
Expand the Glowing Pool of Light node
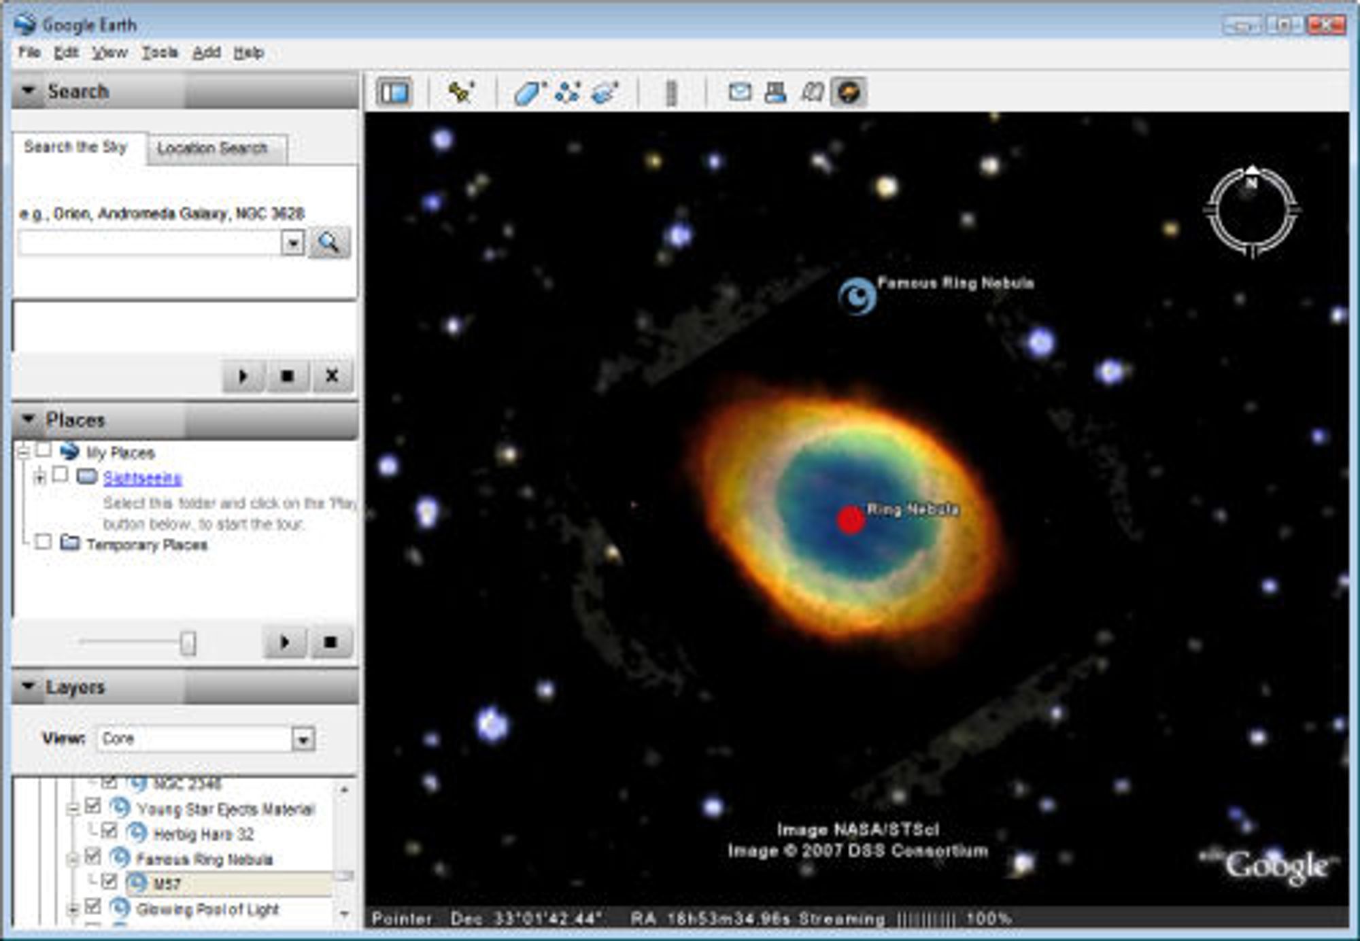[73, 909]
